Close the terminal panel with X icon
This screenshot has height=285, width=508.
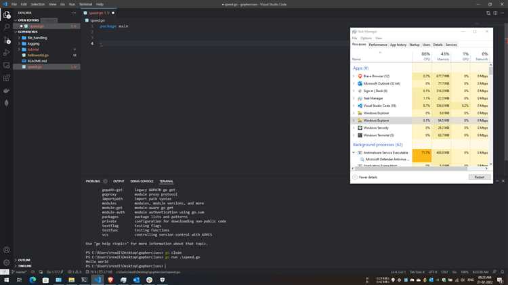(x=503, y=181)
